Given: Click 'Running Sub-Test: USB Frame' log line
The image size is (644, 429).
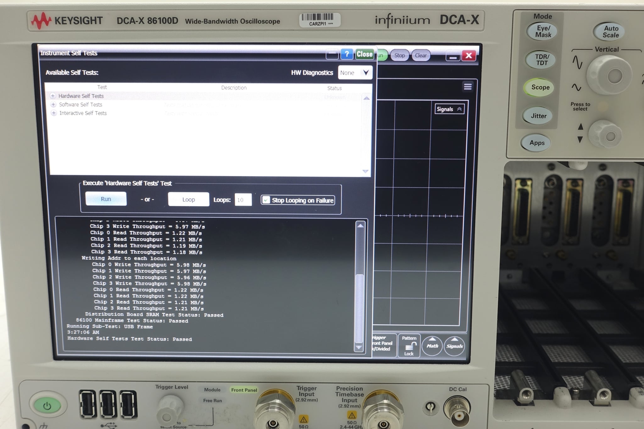Looking at the screenshot, I should point(110,327).
